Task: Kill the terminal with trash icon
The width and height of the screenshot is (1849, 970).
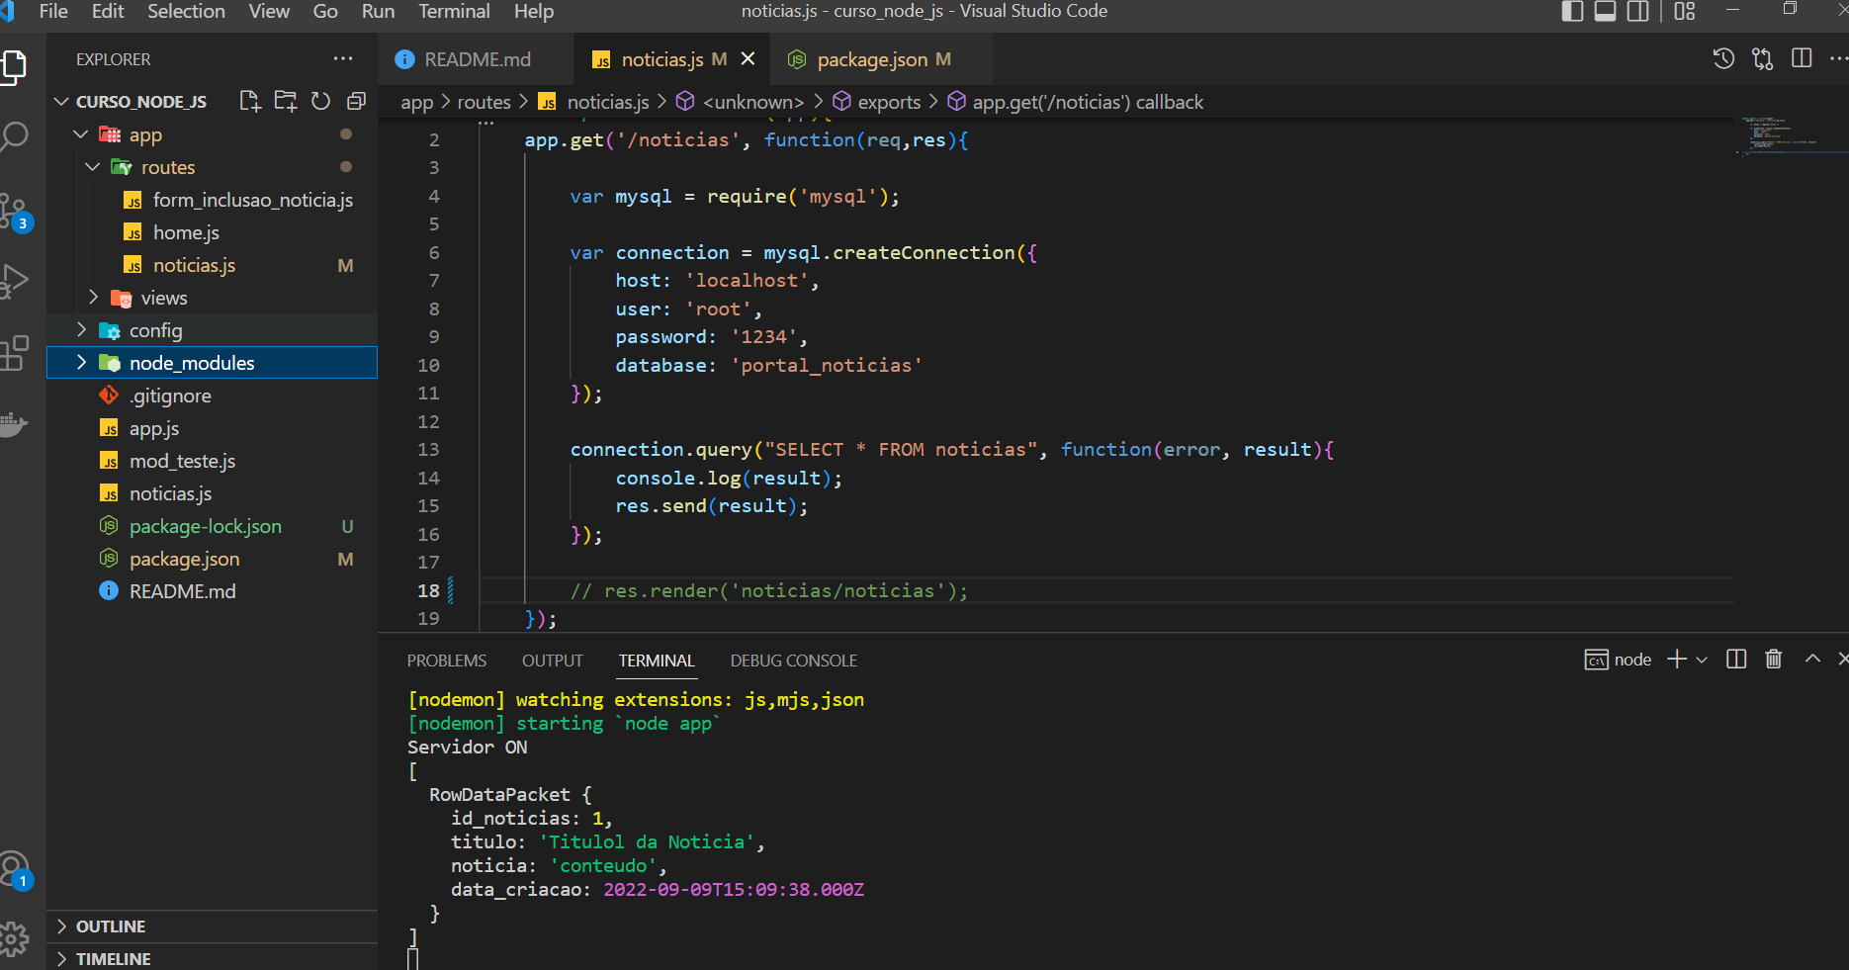Action: coord(1774,659)
